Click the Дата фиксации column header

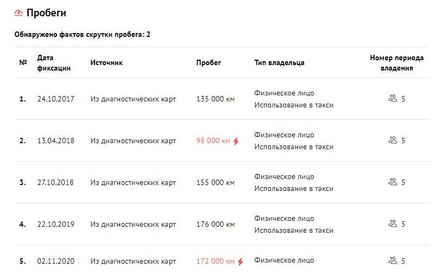[53, 62]
